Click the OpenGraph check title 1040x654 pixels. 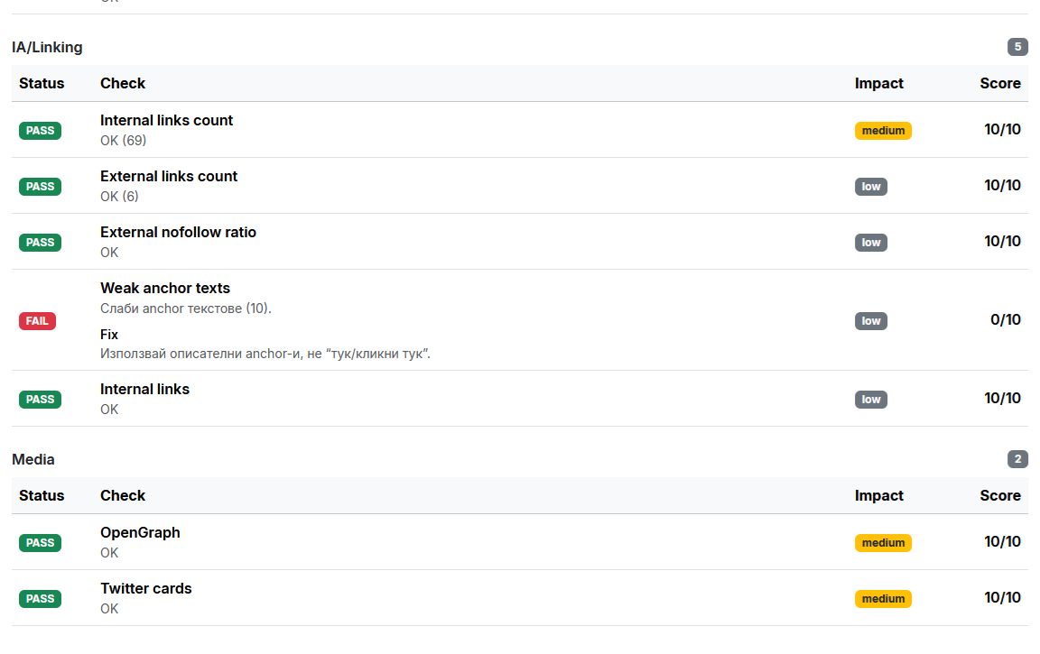coord(140,533)
